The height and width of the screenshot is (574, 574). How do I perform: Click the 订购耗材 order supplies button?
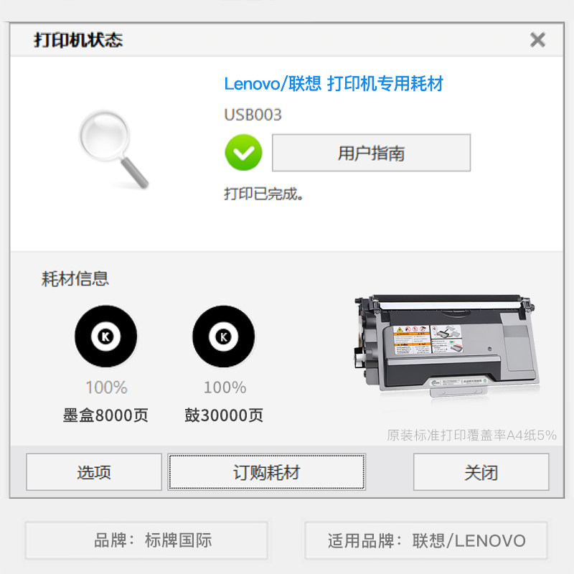pyautogui.click(x=267, y=472)
